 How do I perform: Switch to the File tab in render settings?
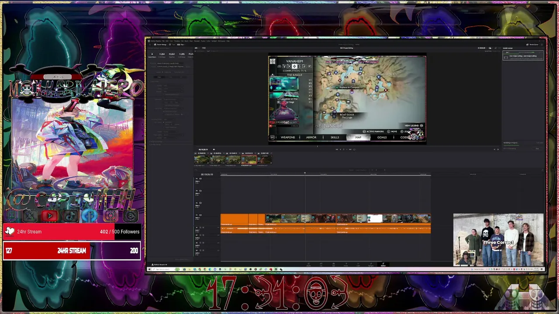[x=181, y=77]
